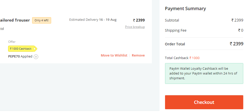244x112 pixels.
Task: Click the Shipping Fee ₹0 value
Action: click(240, 30)
